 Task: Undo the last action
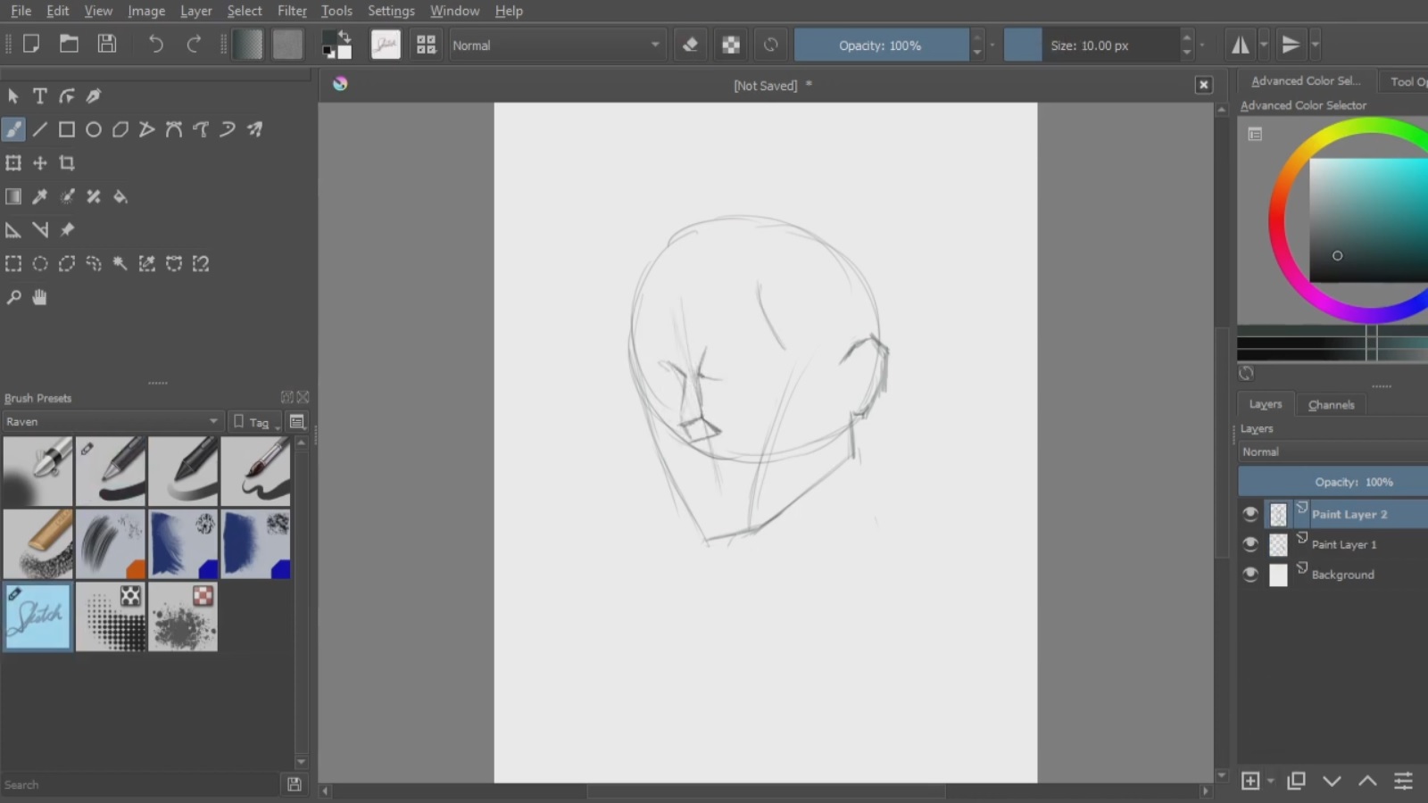156,45
